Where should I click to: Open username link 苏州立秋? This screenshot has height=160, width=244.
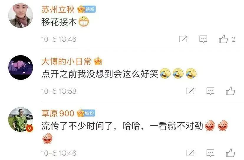pos(58,10)
